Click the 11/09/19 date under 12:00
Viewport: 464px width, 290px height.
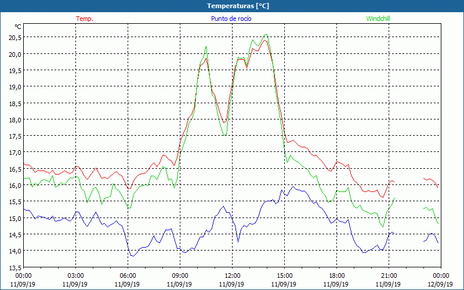(231, 284)
